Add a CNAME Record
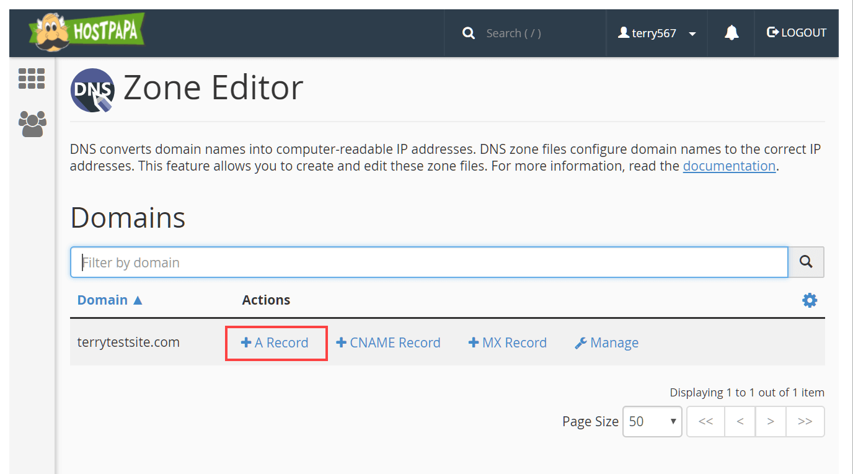853x474 pixels. [388, 342]
